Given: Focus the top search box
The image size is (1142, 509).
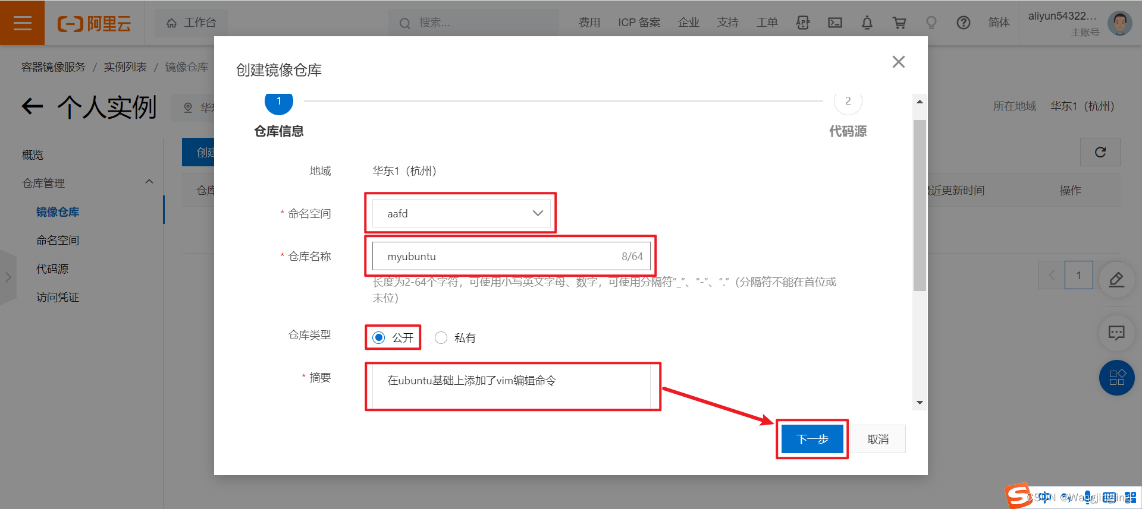Looking at the screenshot, I should [x=473, y=23].
